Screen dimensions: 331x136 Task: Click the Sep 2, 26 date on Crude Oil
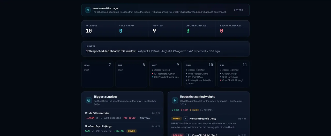pos(156,113)
